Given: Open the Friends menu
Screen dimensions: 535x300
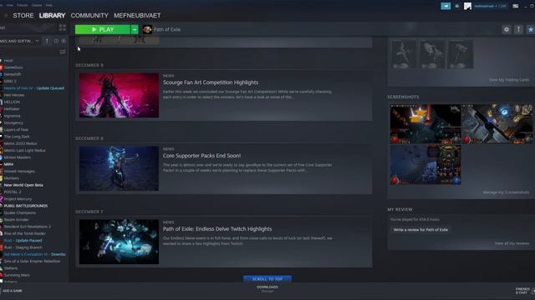Looking at the screenshot, I should (x=23, y=5).
